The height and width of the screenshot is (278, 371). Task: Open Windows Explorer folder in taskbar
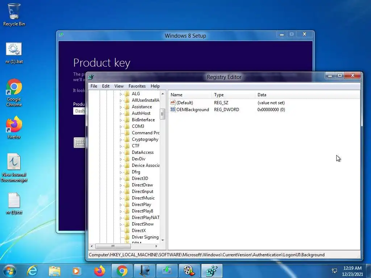pos(54,271)
